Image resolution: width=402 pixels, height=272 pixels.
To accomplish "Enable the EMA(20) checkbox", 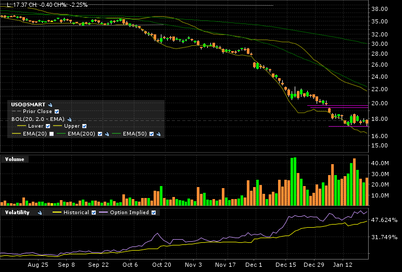I will tap(51, 134).
